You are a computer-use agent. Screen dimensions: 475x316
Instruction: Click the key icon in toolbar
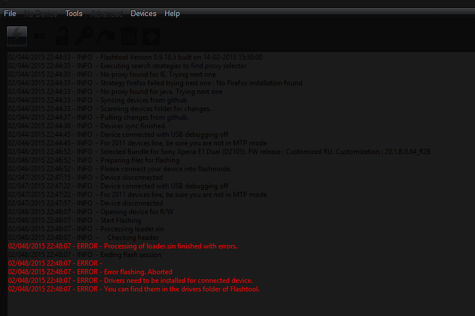pos(84,36)
